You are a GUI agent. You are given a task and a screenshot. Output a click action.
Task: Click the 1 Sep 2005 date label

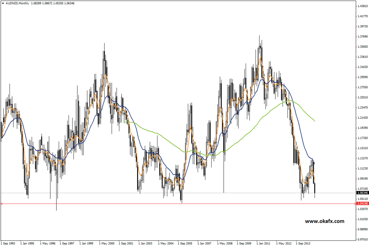185,243
